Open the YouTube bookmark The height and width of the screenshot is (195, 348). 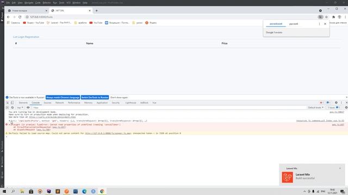[96, 23]
